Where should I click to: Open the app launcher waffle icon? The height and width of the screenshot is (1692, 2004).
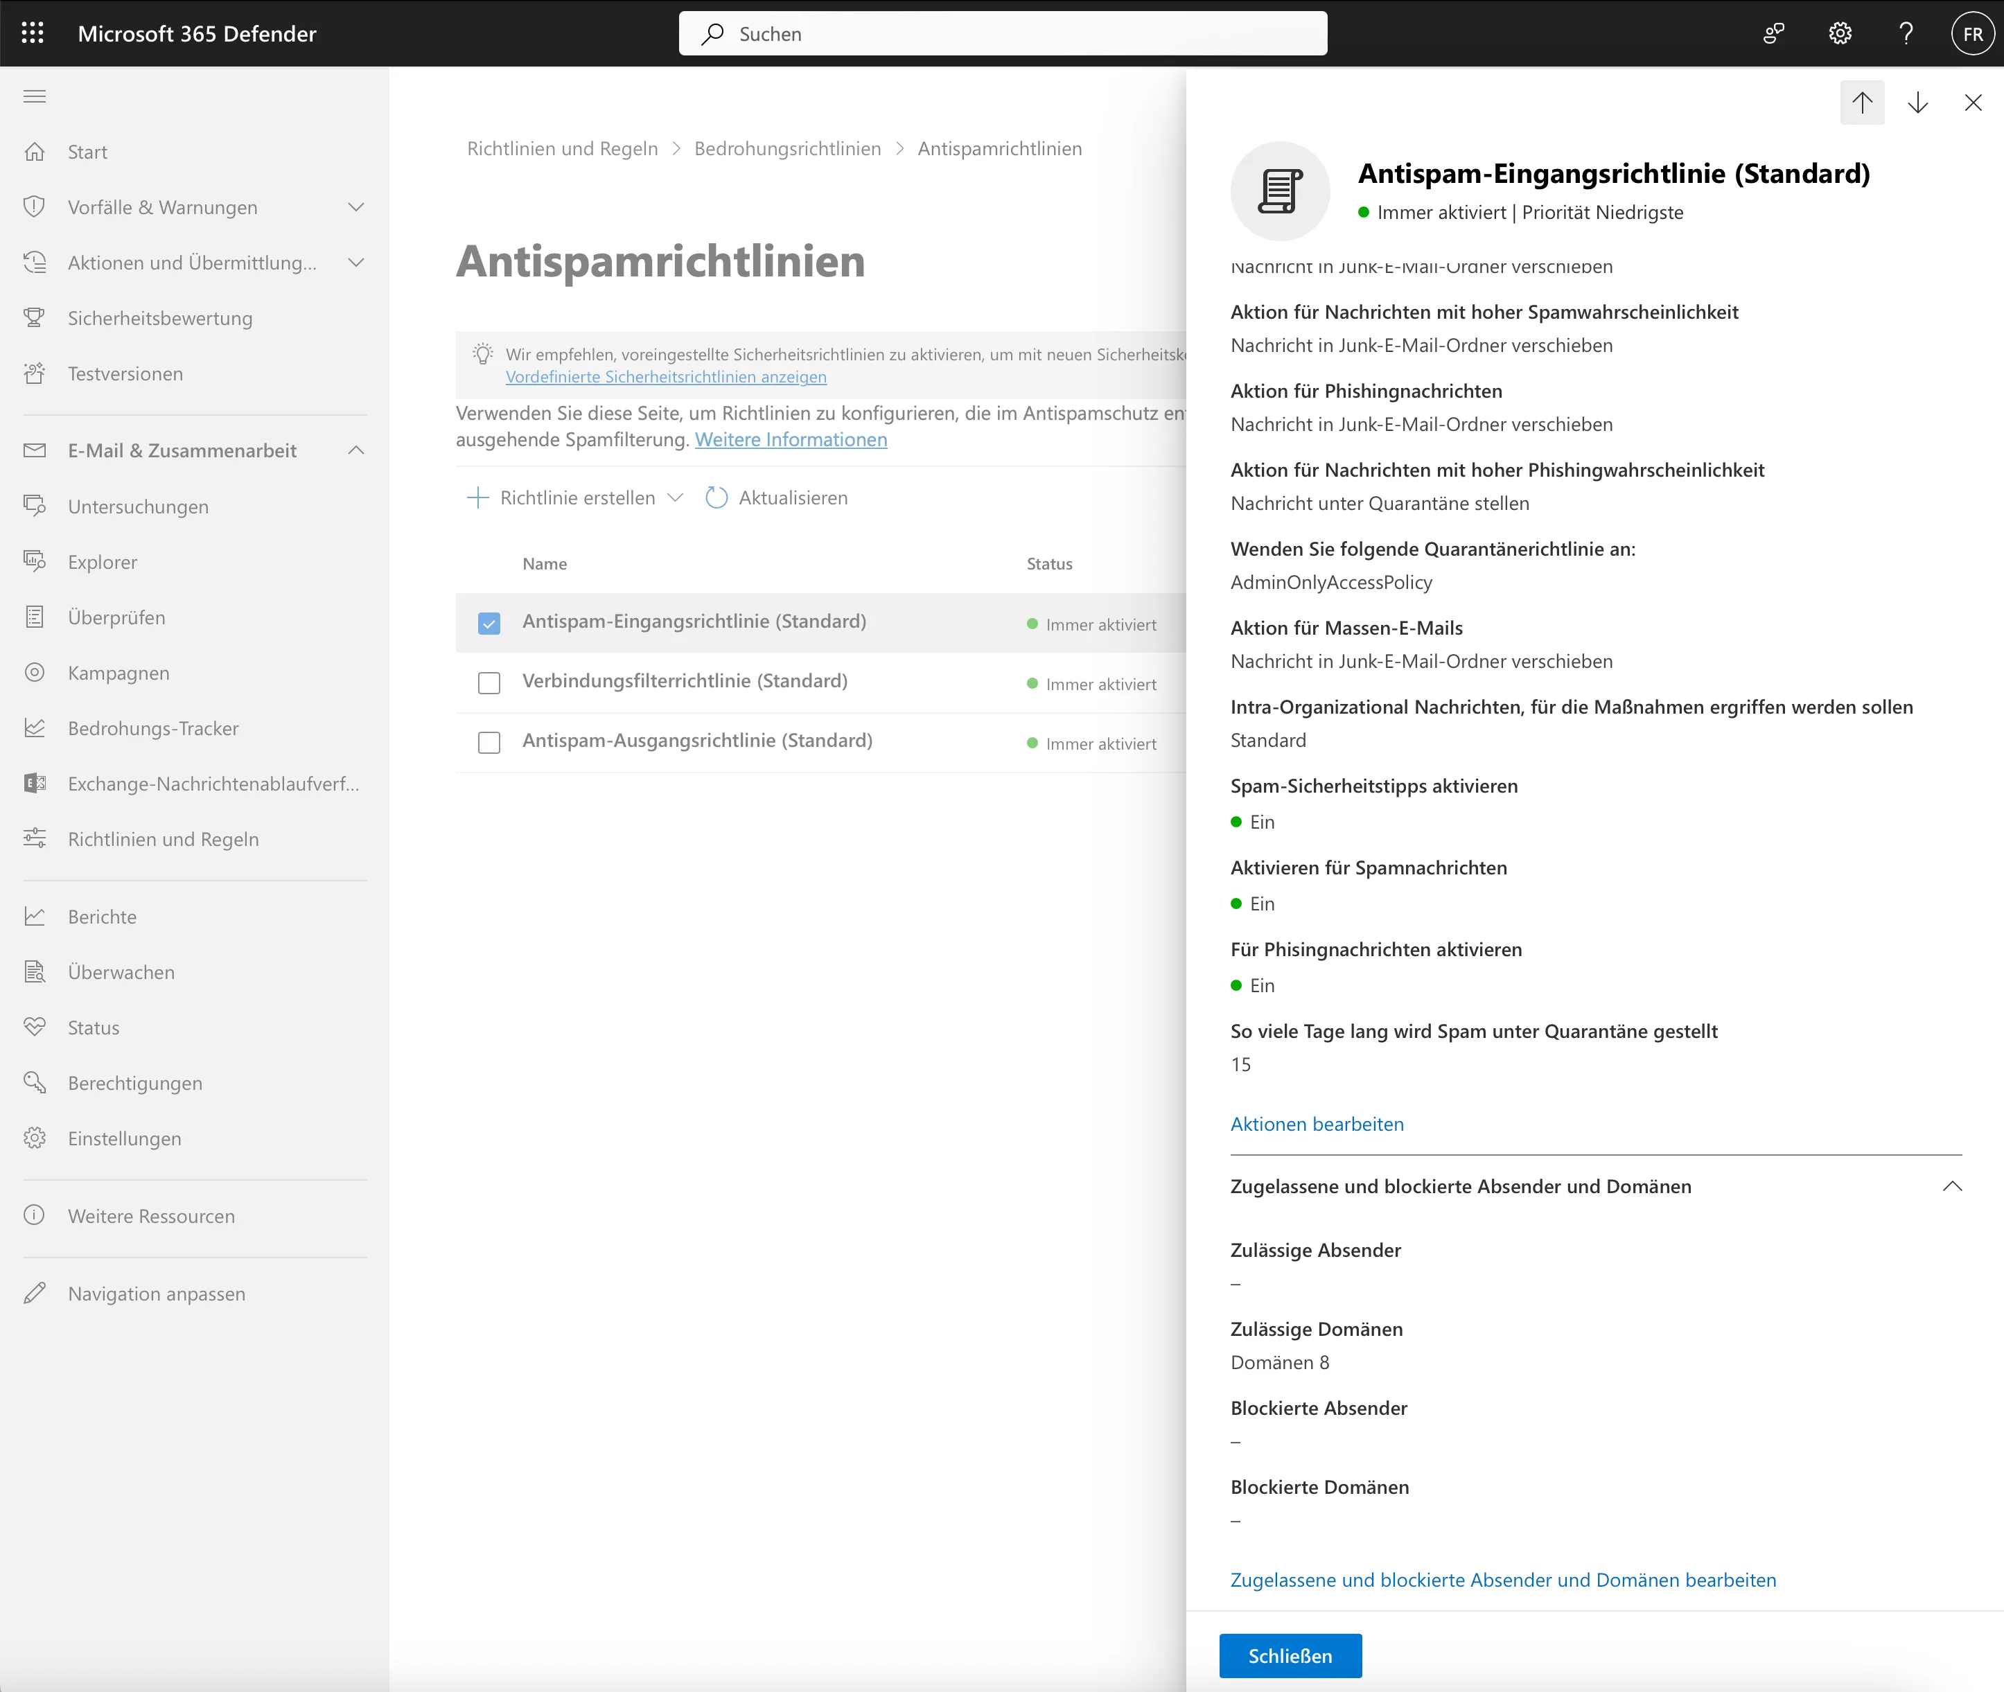(x=33, y=33)
